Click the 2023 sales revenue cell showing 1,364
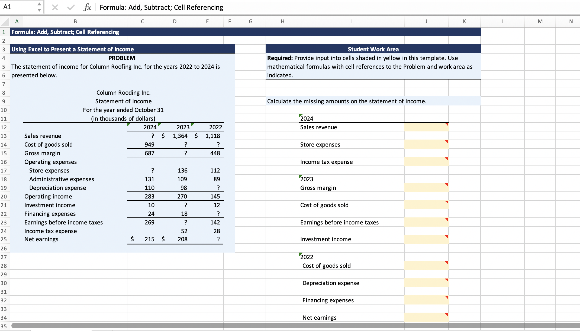Screen dimensions: 580x331 pyautogui.click(x=180, y=136)
